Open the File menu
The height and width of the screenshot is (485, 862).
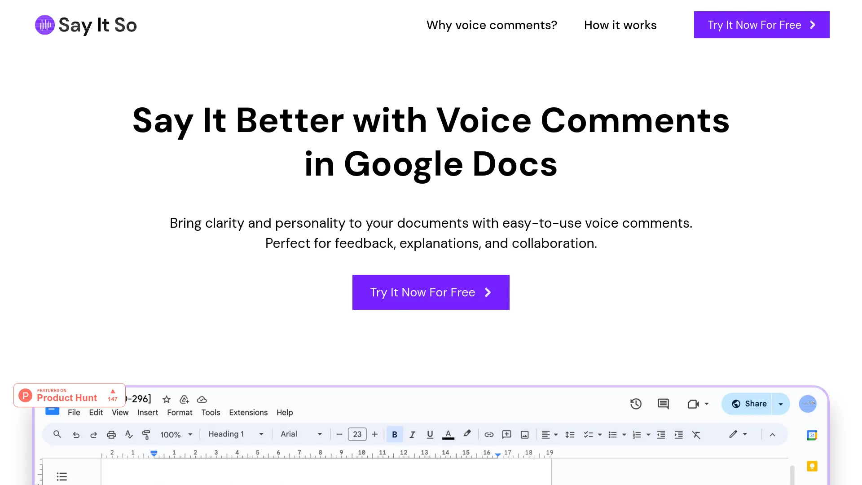(74, 412)
